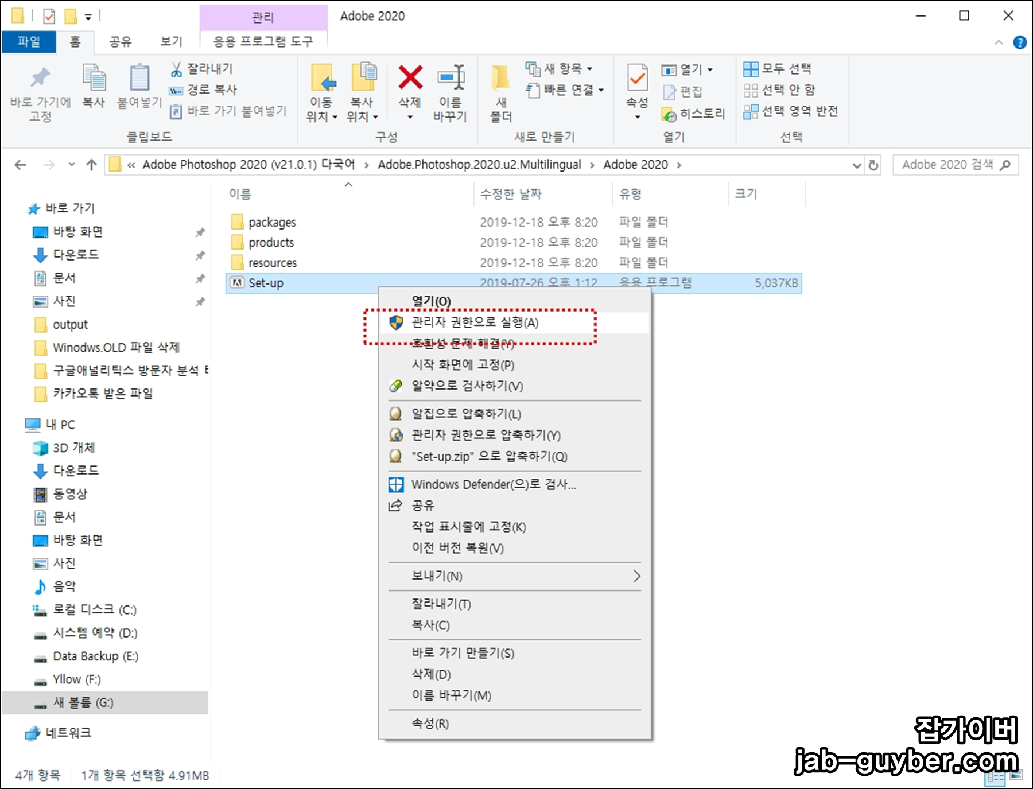Click Select none (선택 안 함)
This screenshot has height=789, width=1033.
coord(779,90)
